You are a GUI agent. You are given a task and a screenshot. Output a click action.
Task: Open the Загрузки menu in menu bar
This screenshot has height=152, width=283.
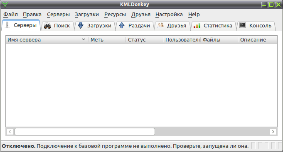[87, 15]
